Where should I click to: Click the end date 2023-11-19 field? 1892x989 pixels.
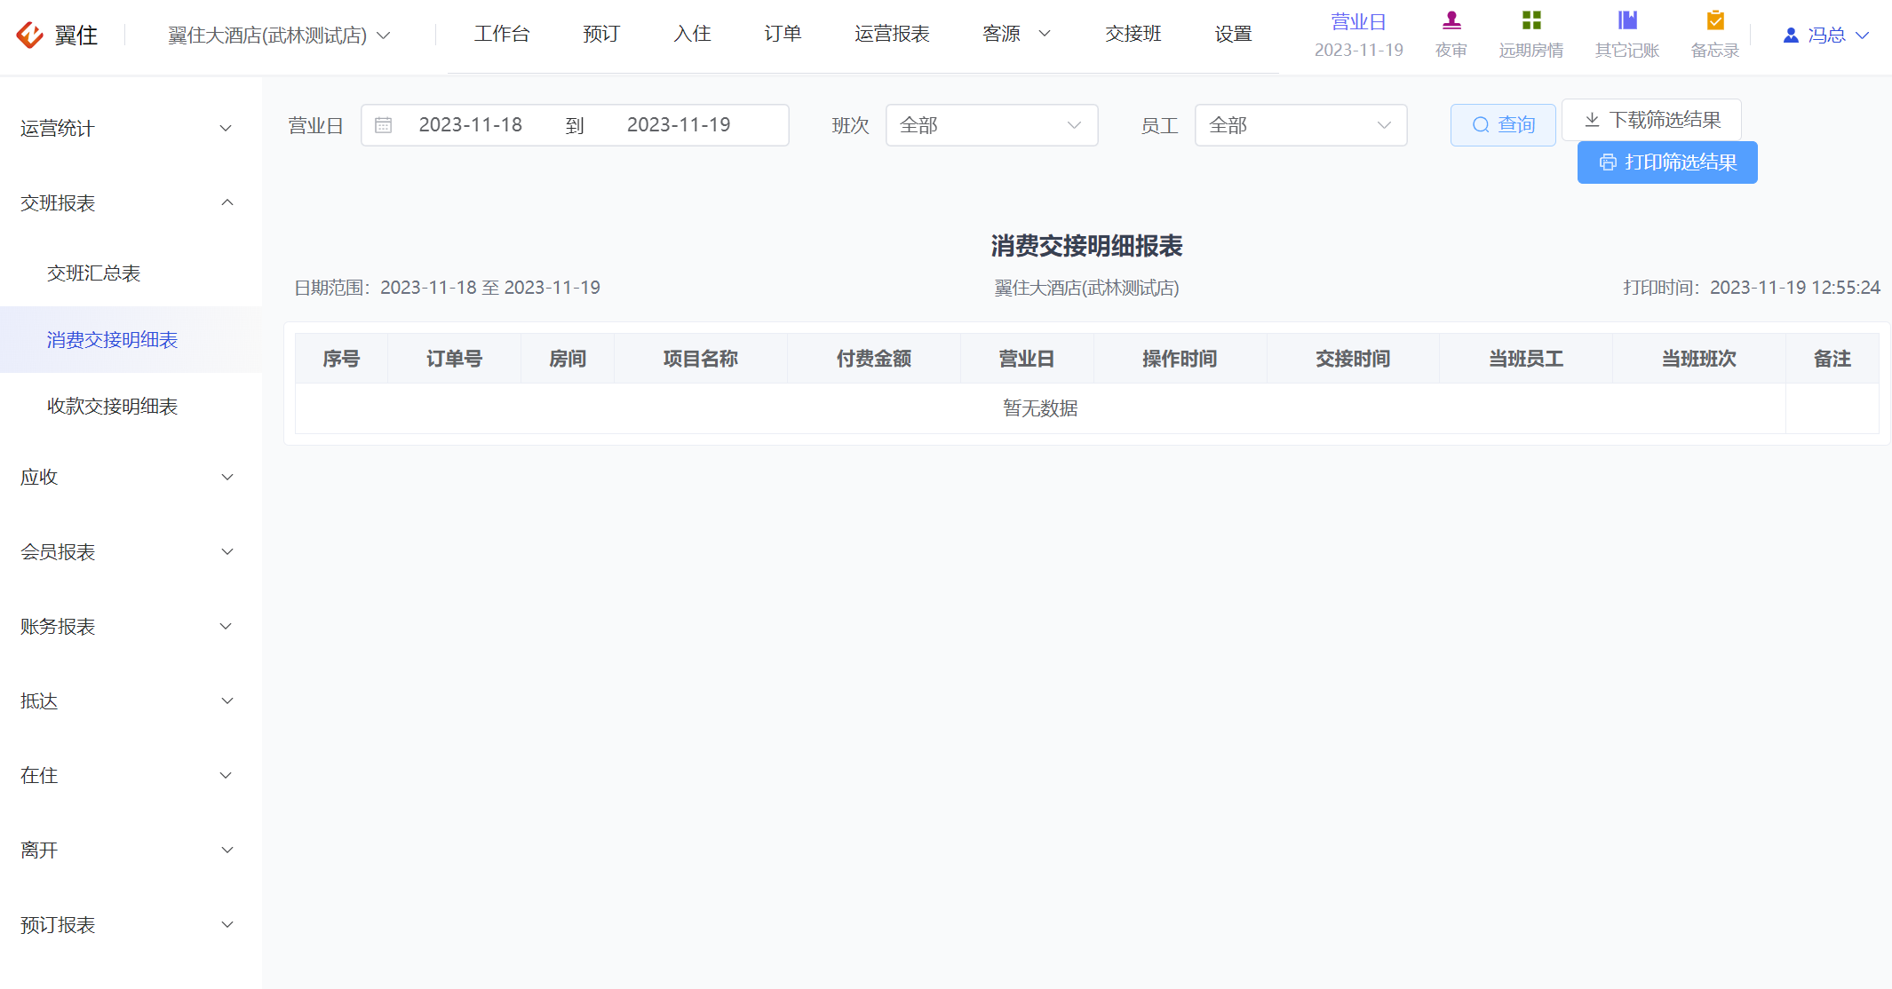pyautogui.click(x=679, y=125)
